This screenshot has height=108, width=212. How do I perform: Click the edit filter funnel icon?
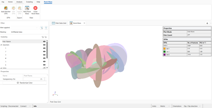pyautogui.click(x=46, y=28)
